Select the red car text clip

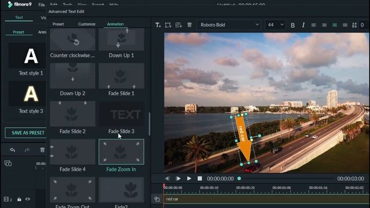click(x=267, y=199)
